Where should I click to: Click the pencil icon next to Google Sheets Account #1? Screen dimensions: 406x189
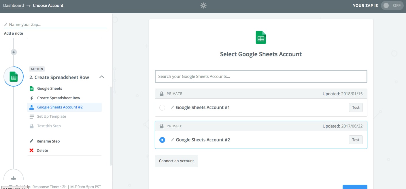pyautogui.click(x=172, y=107)
